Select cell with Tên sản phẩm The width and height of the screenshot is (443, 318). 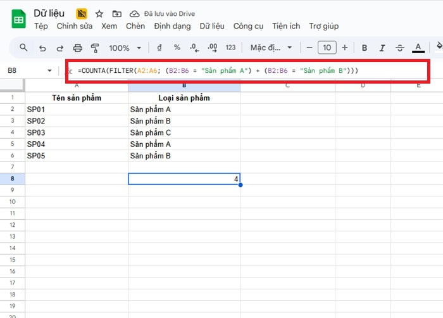click(77, 98)
